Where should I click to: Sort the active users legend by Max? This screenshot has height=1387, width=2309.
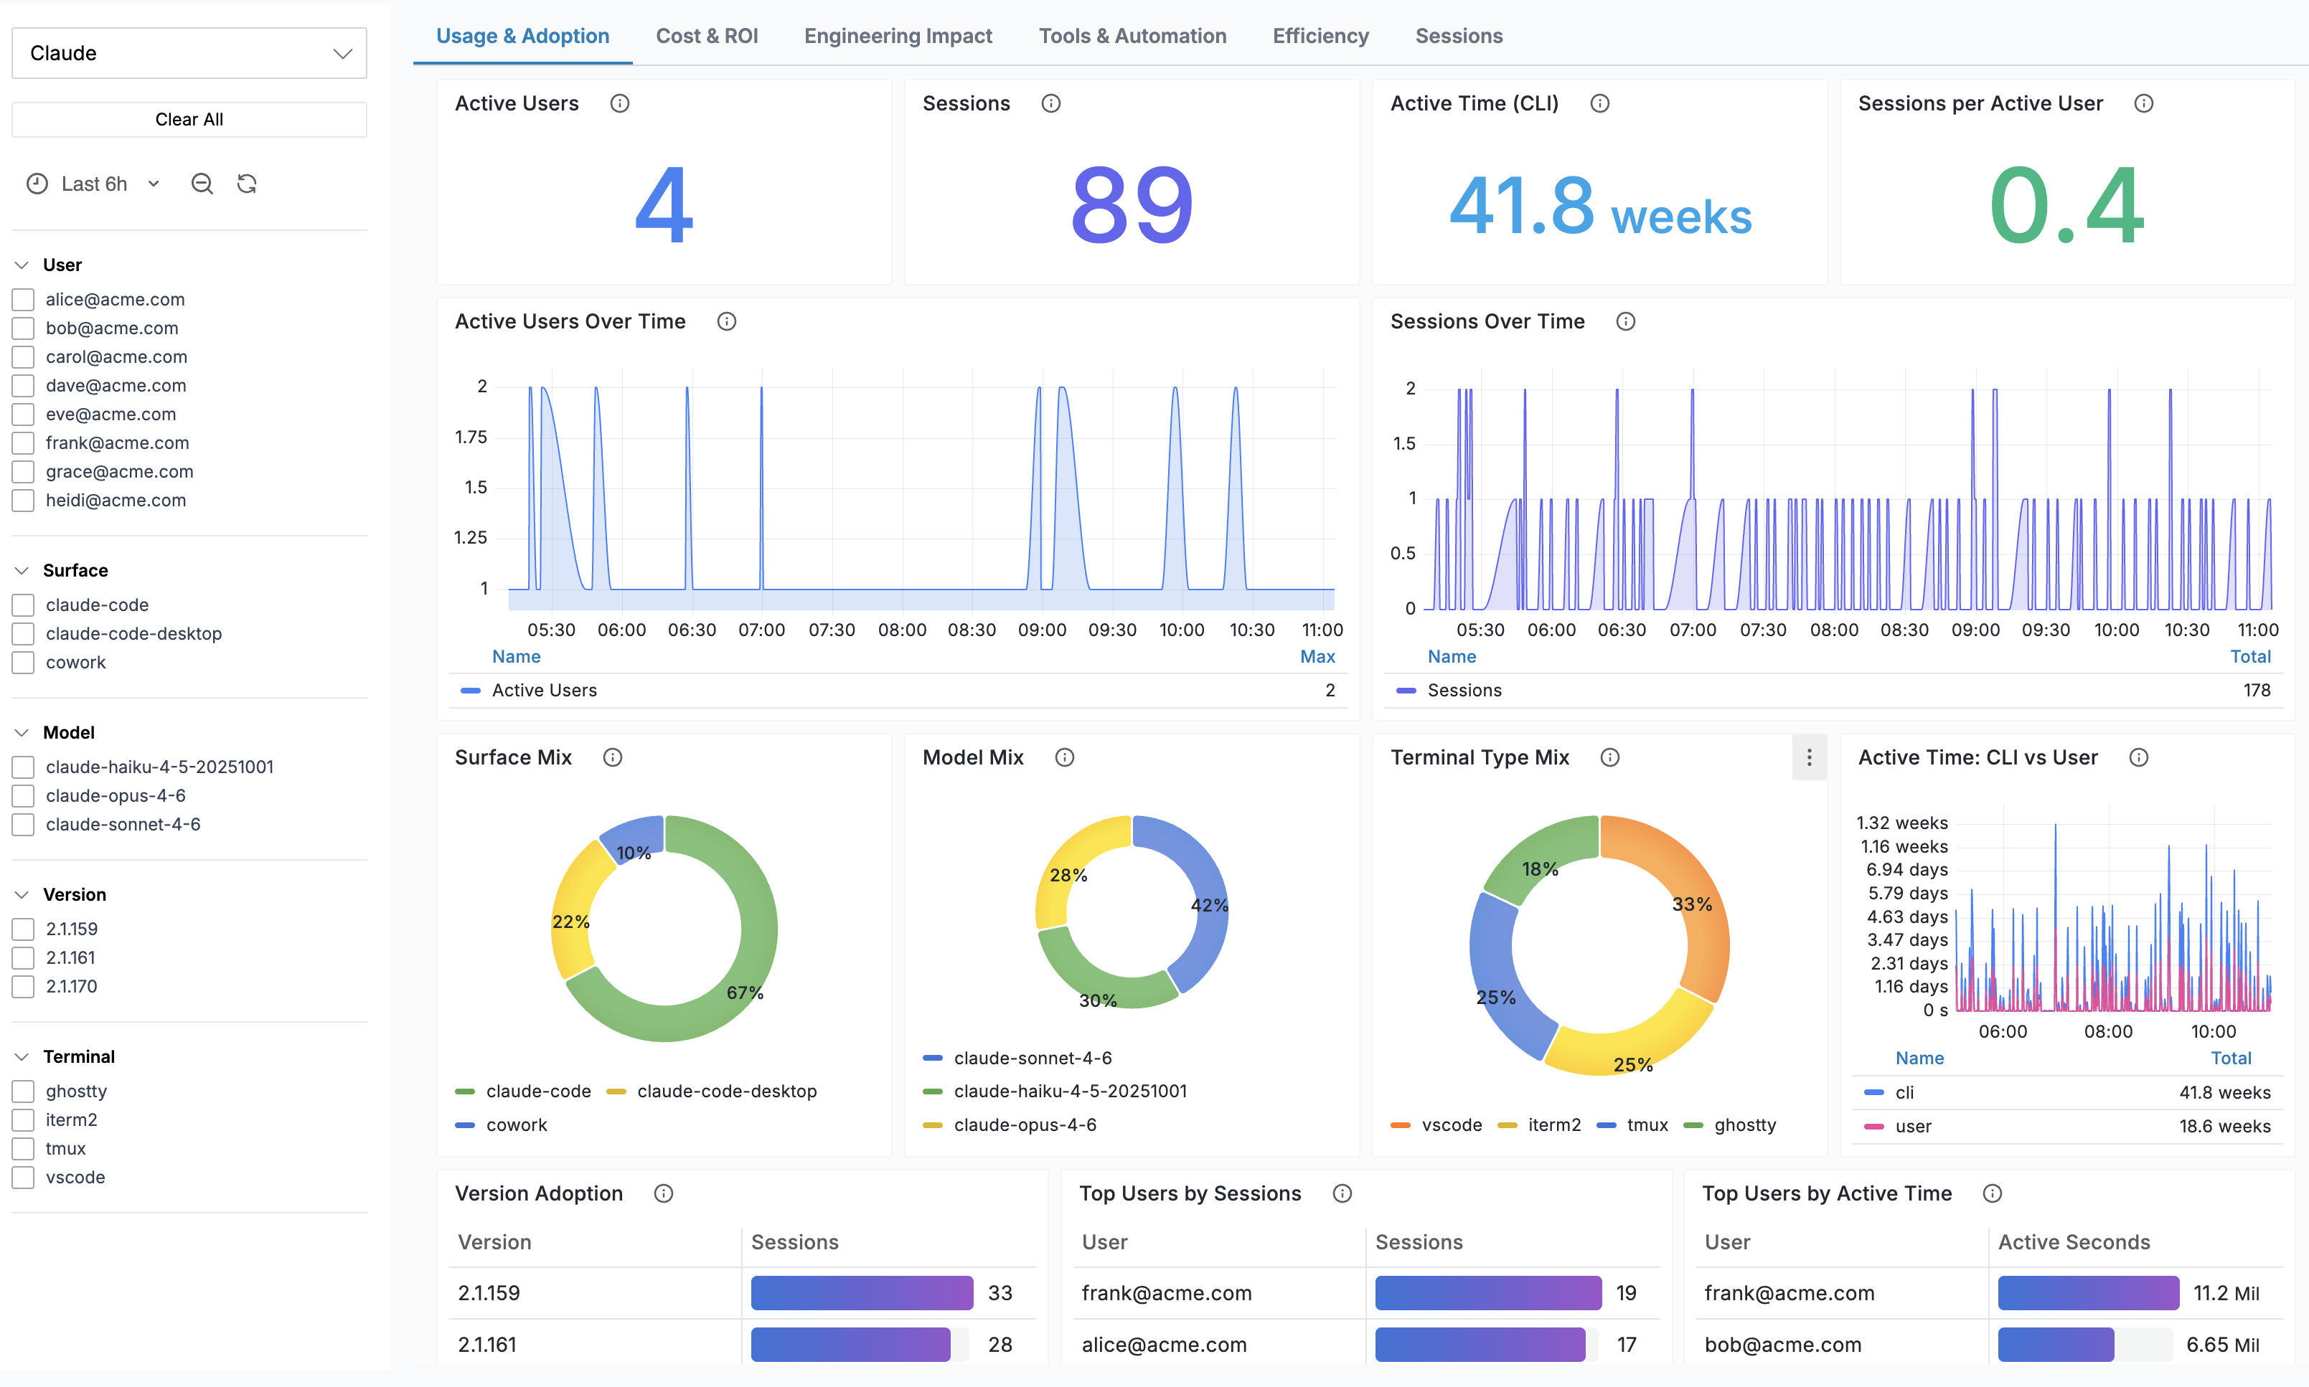click(x=1317, y=657)
